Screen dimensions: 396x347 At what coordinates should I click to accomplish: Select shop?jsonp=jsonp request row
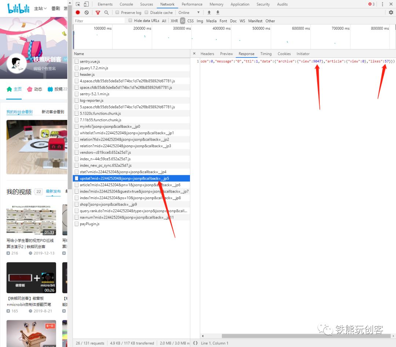[x=131, y=205]
